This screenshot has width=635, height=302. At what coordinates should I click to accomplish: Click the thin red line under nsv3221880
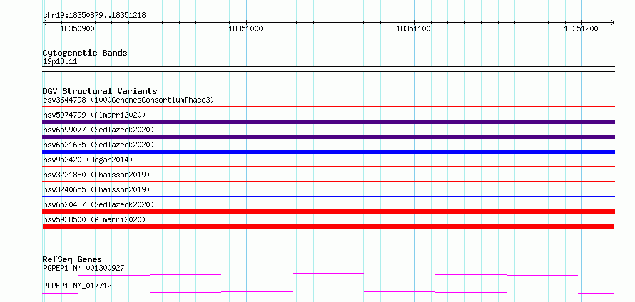pyautogui.click(x=328, y=181)
